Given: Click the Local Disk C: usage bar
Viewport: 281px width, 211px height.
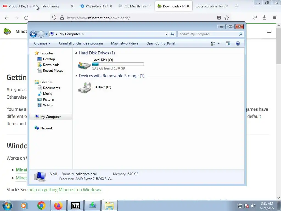Looking at the screenshot, I should 118,64.
